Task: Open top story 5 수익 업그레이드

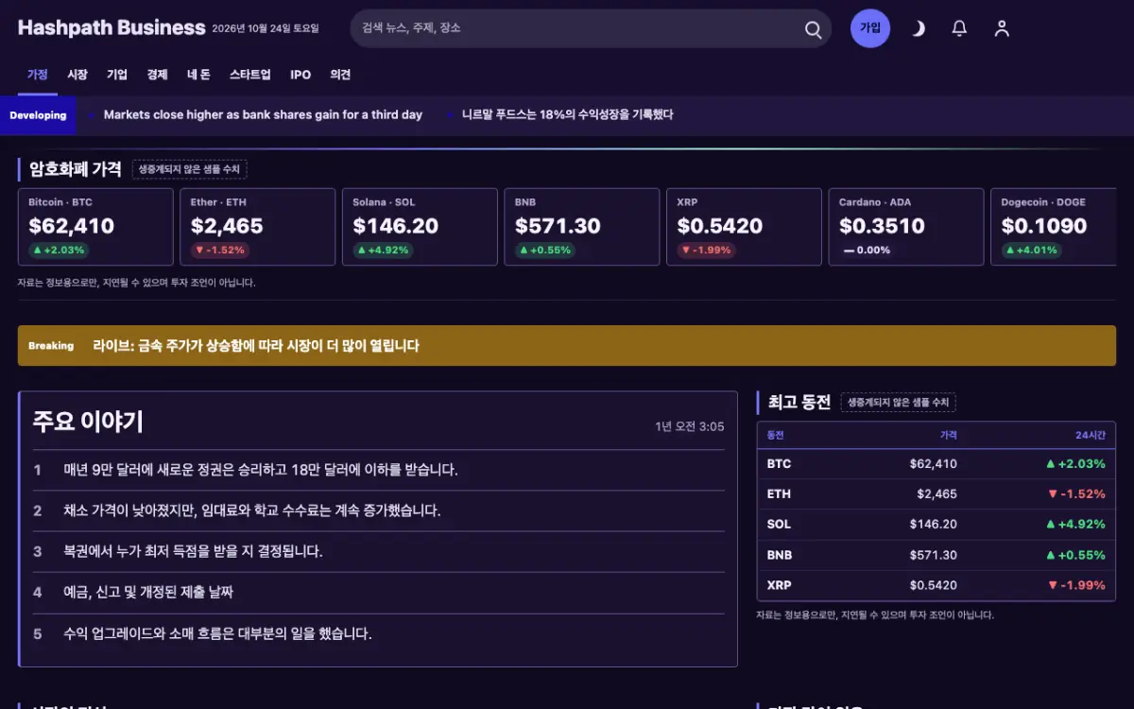Action: tap(379, 633)
